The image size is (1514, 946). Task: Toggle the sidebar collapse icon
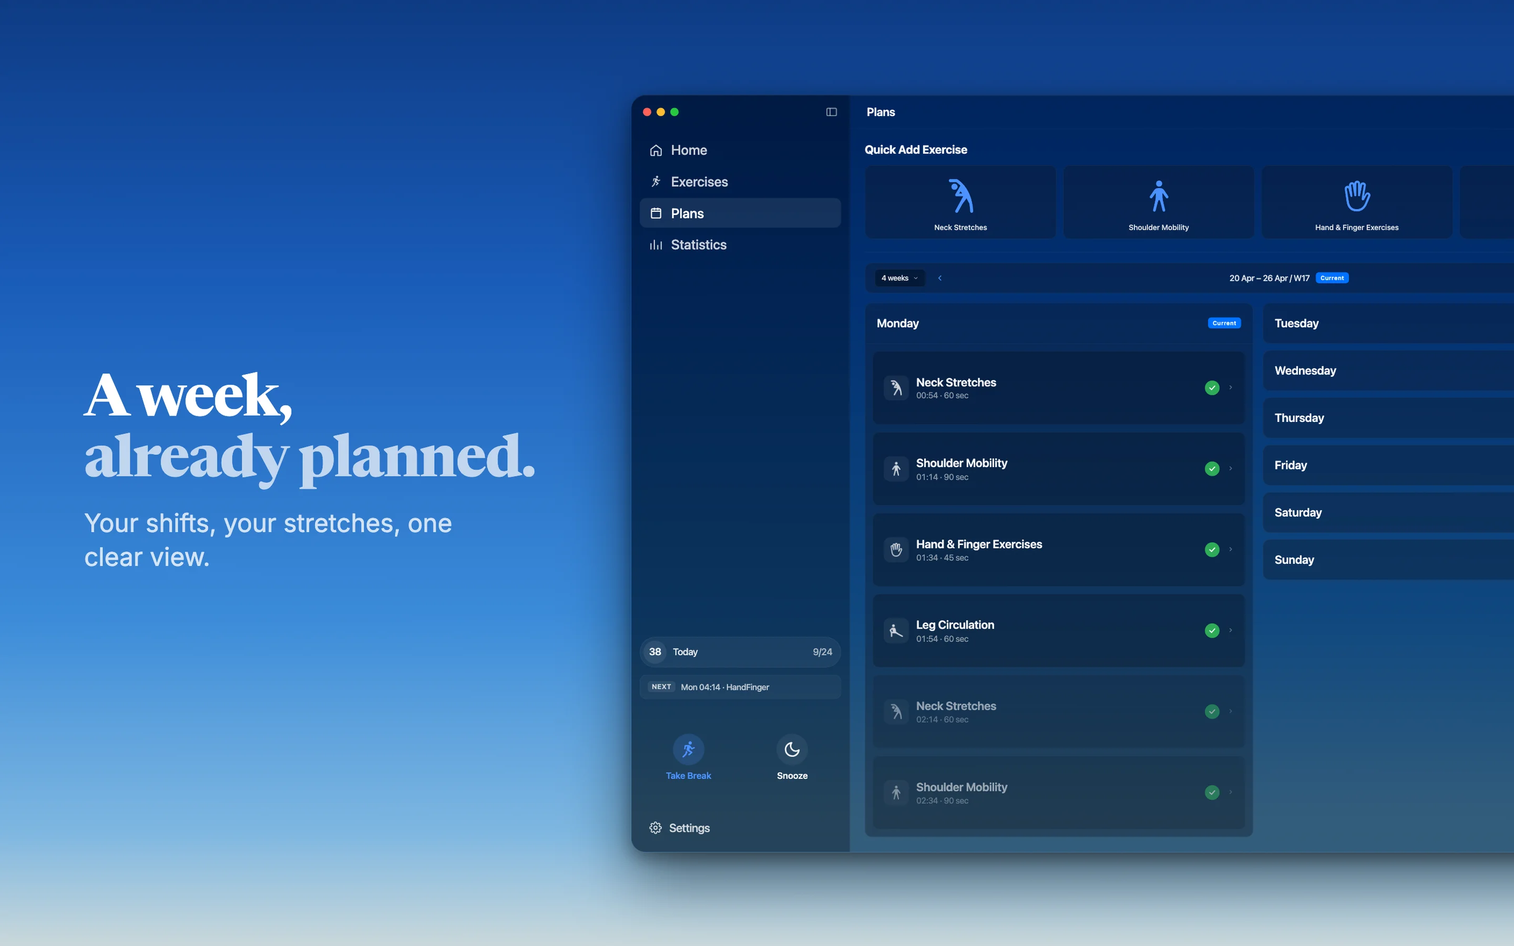pyautogui.click(x=831, y=112)
